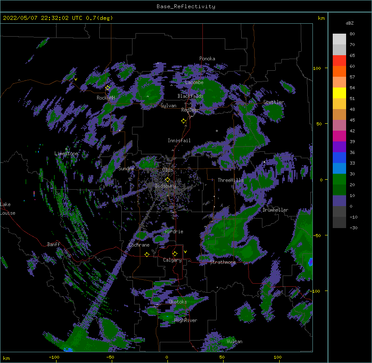Image resolution: width=372 pixels, height=363 pixels.
Task: Select the HighRiver label
Action: (x=186, y=320)
